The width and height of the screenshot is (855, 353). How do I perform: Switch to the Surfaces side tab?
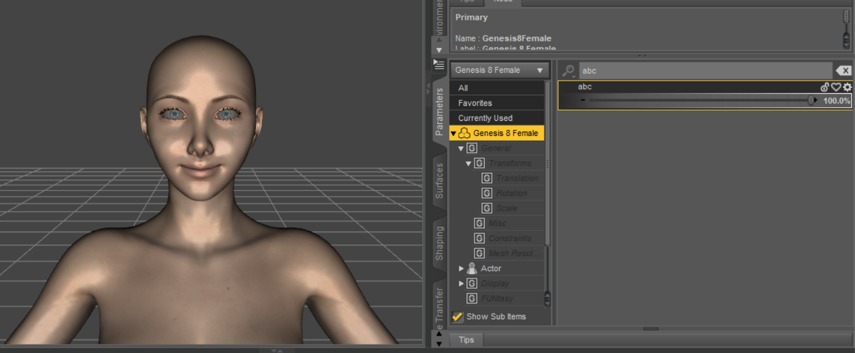(439, 181)
